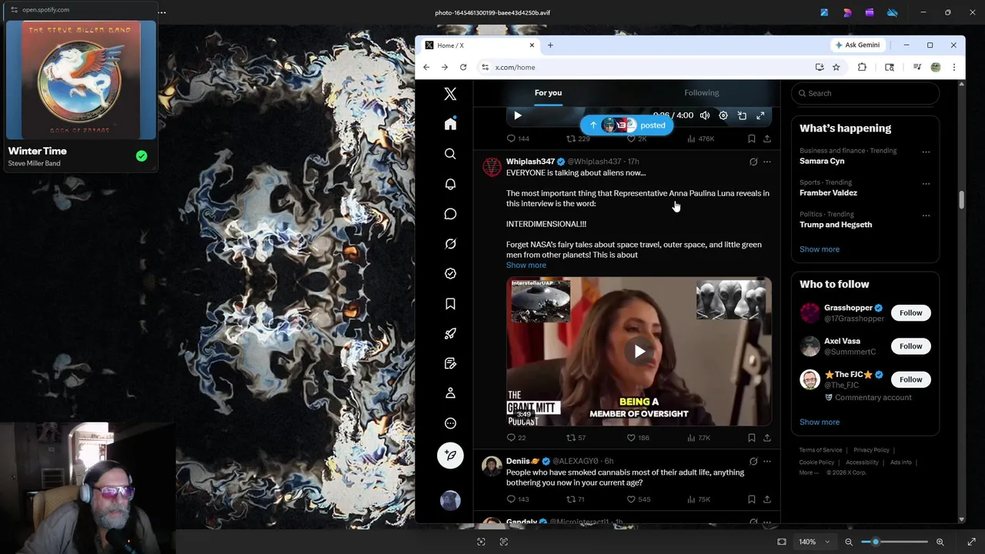Open Chrome three-dot menu
Viewport: 985px width, 554px height.
953,67
